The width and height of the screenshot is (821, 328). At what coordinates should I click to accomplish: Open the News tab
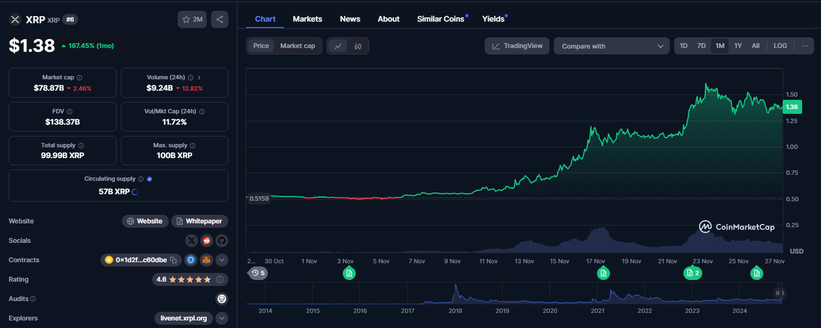(350, 19)
